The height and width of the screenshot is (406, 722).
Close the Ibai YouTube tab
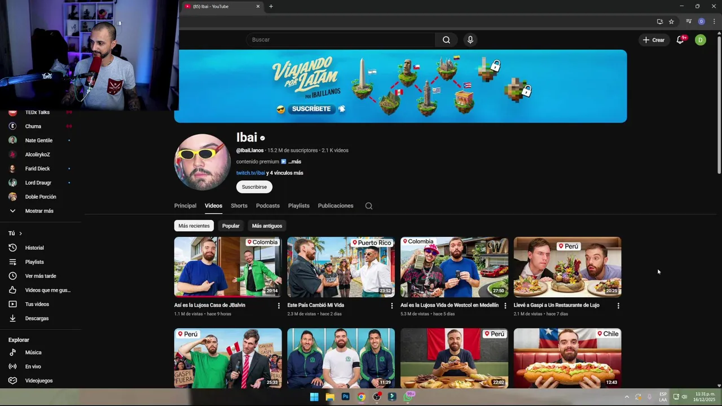pos(258,6)
